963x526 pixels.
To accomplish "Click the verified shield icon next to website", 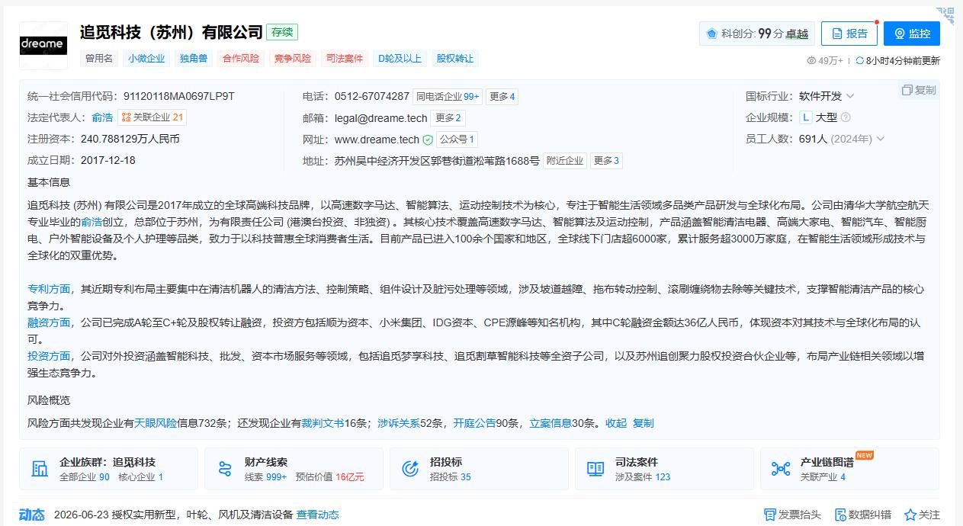I will 428,140.
